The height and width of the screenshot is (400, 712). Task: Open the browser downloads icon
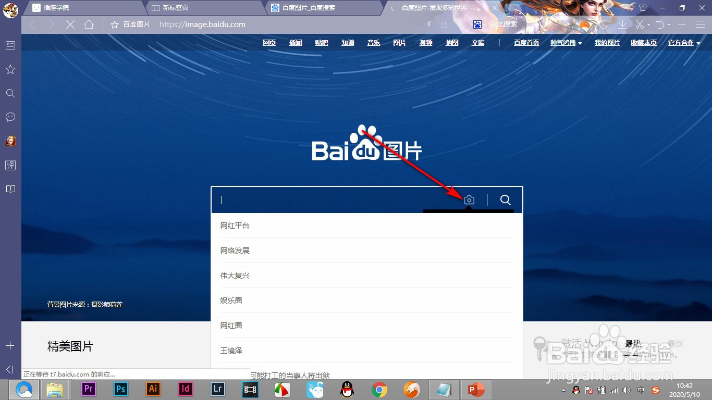click(622, 24)
